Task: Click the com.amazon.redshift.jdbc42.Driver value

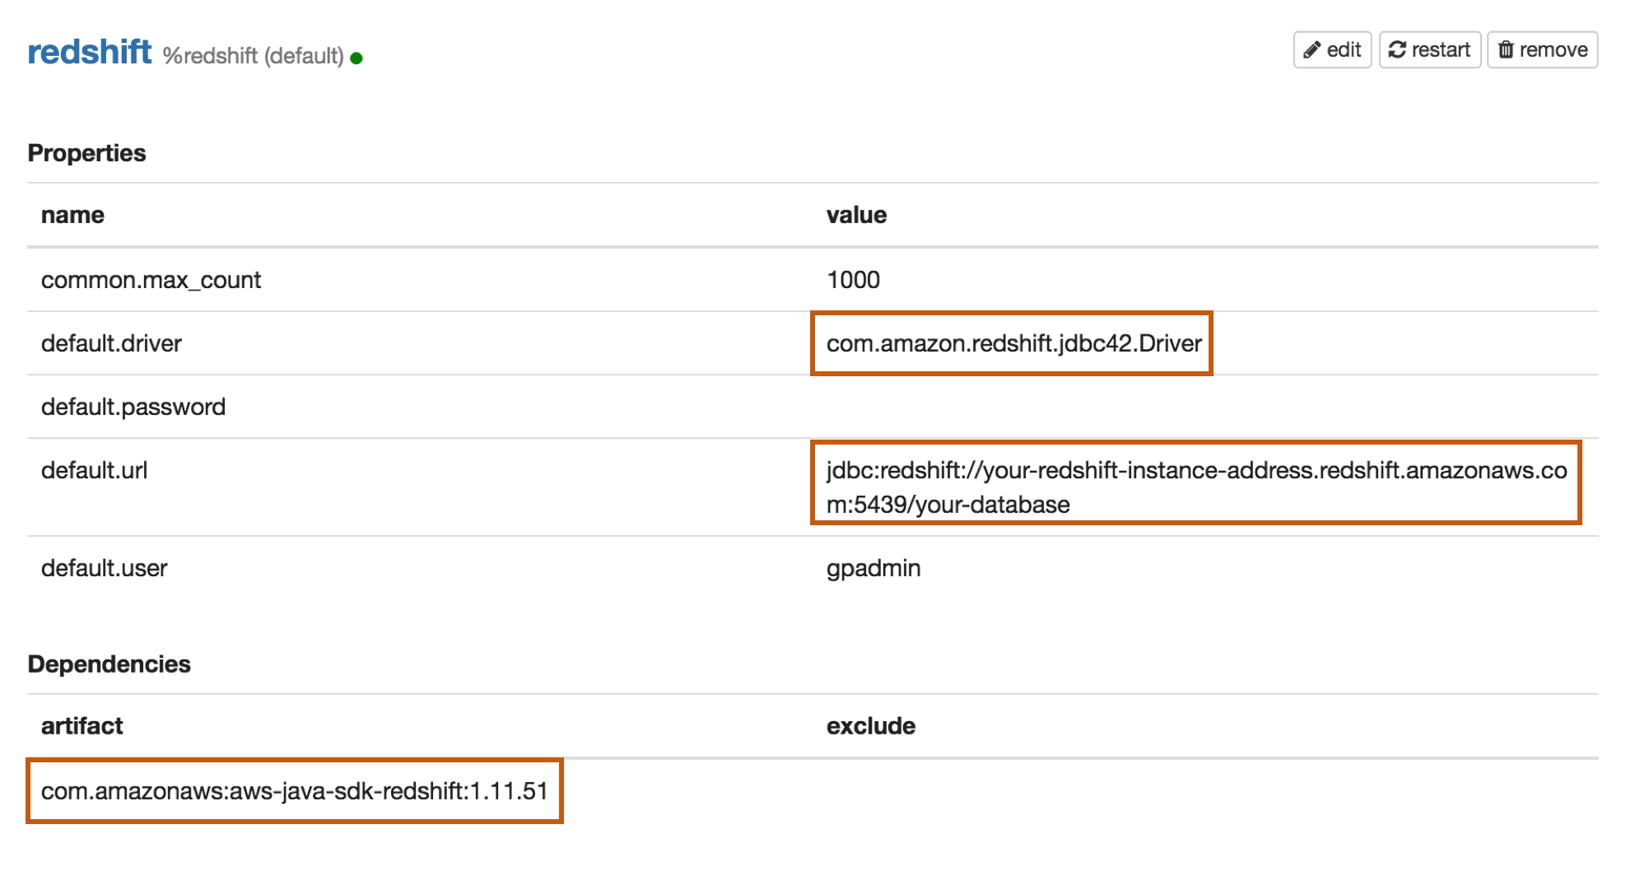Action: 1013,343
